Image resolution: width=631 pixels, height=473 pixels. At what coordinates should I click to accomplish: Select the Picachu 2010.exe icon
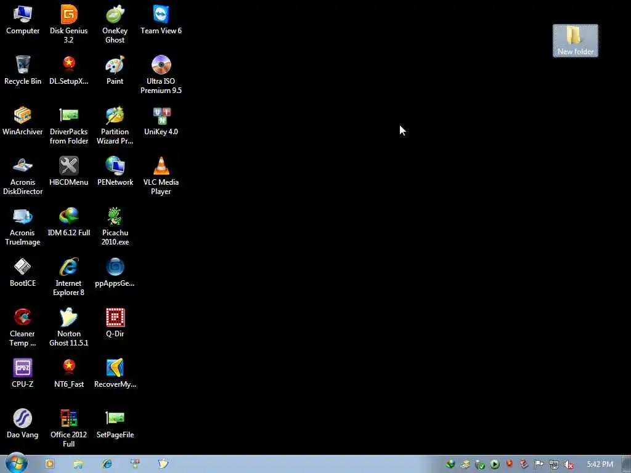[x=115, y=227]
